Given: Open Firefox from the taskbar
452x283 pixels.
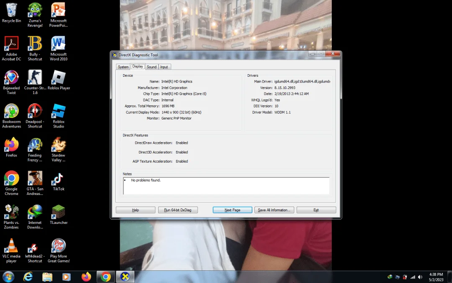Looking at the screenshot, I should 86,277.
